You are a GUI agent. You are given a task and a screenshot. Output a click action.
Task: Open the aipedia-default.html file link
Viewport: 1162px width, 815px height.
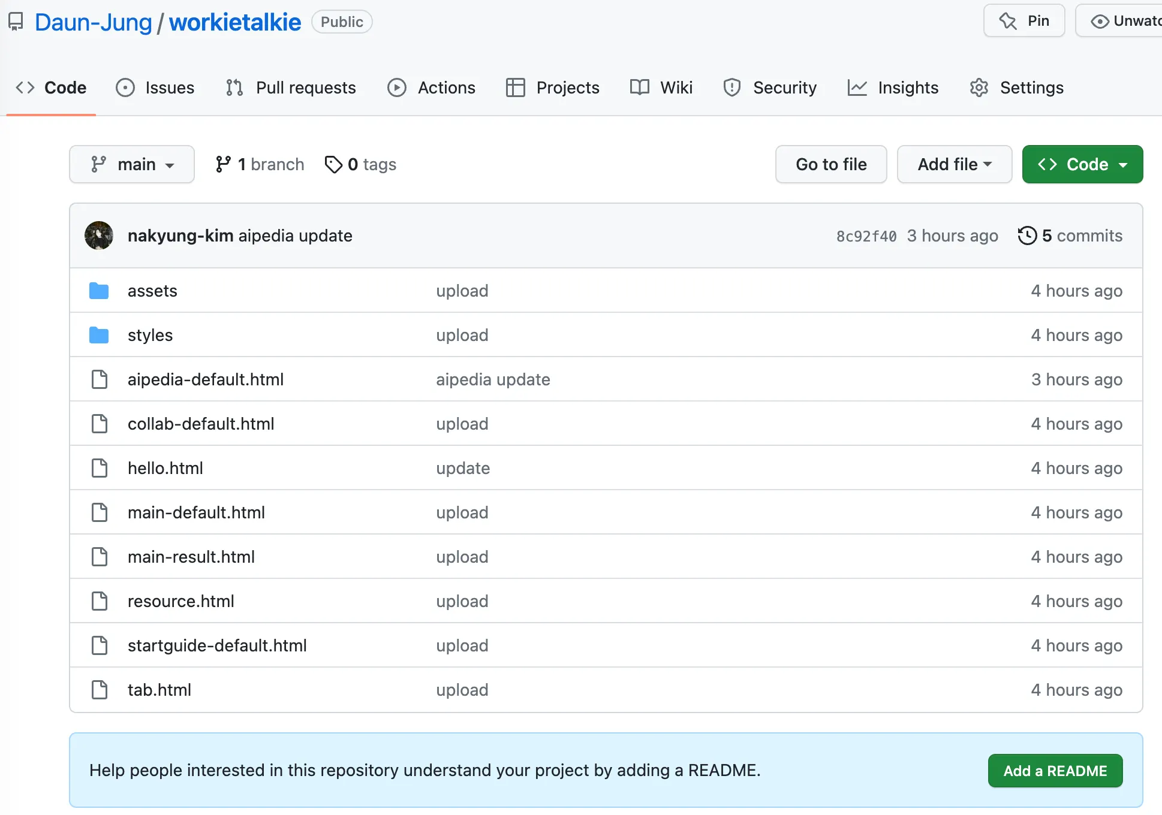click(206, 379)
